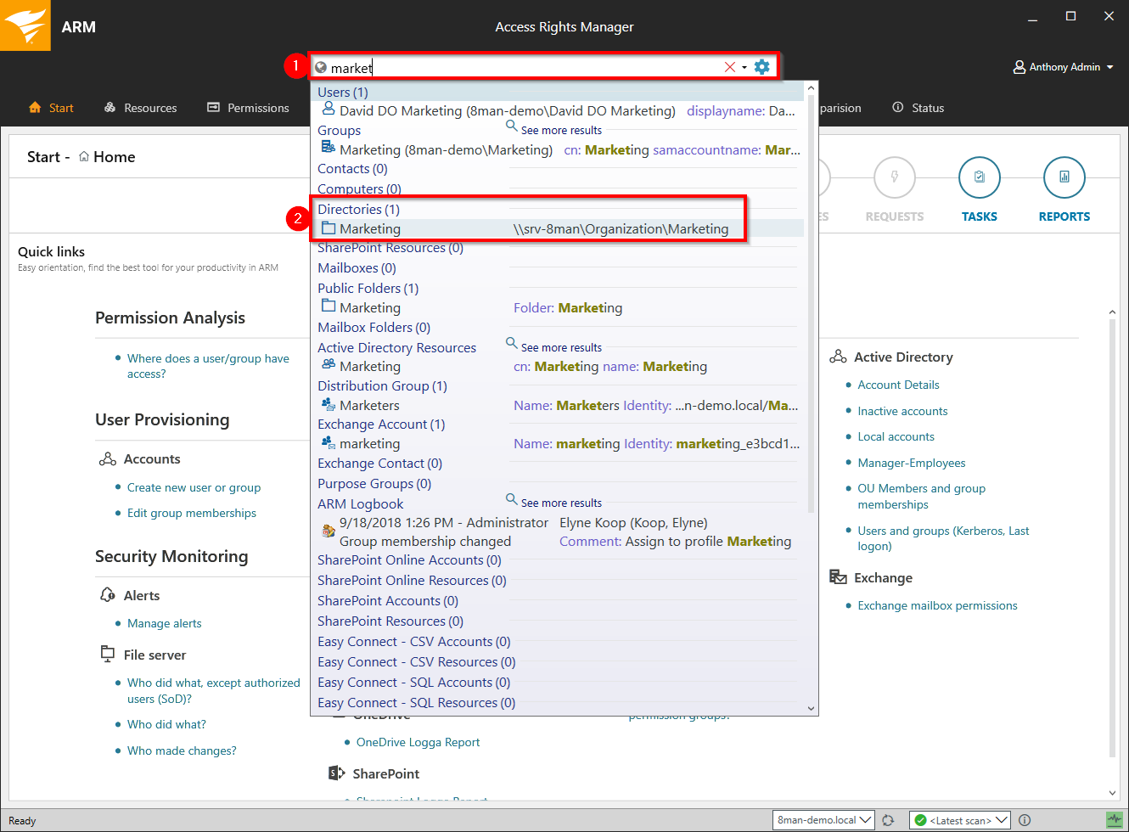Open the Latest scan dropdown
This screenshot has width=1129, height=832.
(x=960, y=820)
